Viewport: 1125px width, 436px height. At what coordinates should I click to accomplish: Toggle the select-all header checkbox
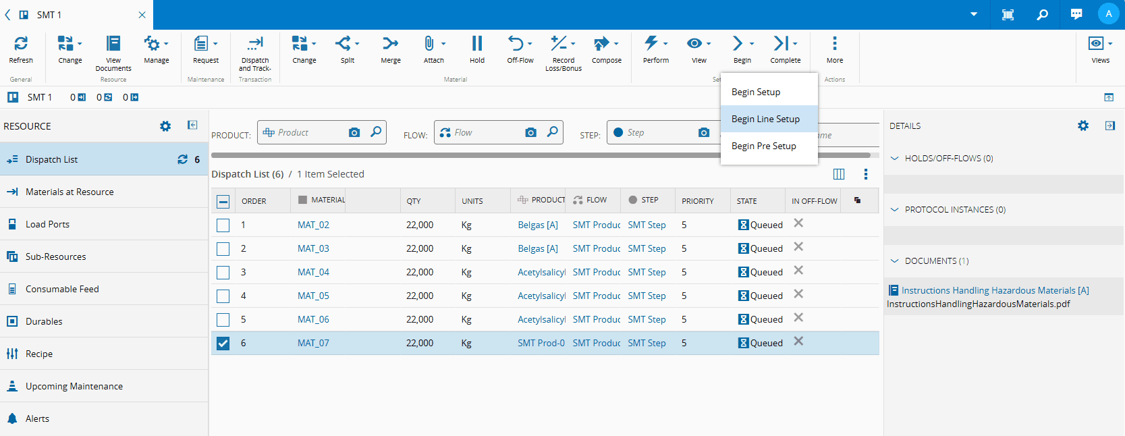[x=223, y=201]
